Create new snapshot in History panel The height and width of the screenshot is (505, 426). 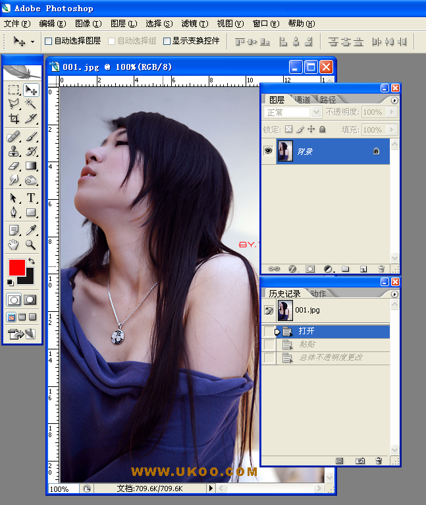tap(360, 461)
